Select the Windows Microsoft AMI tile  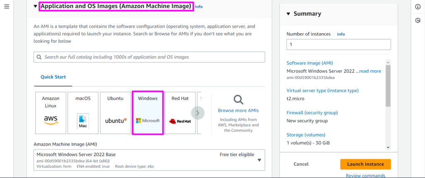[x=148, y=113]
